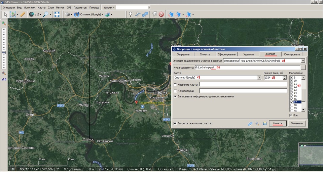Image resolution: width=323 pixels, height=172 pixels.
Task: Add a new path line
Action: click(138, 14)
